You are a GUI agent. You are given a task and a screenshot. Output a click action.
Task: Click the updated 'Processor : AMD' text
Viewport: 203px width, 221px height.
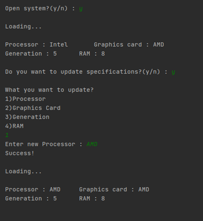[33, 189]
